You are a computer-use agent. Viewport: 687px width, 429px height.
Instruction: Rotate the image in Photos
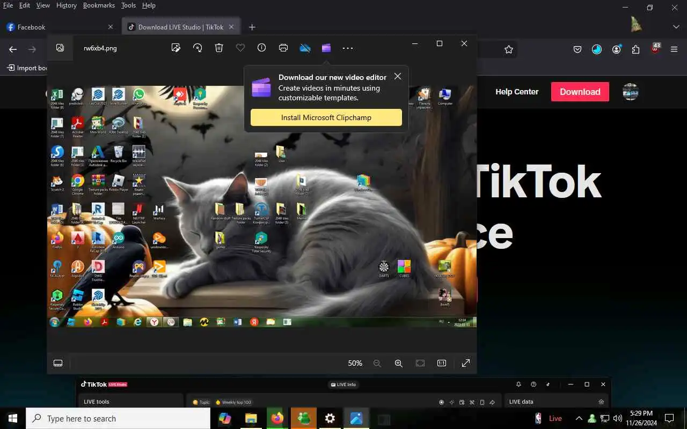click(x=198, y=48)
